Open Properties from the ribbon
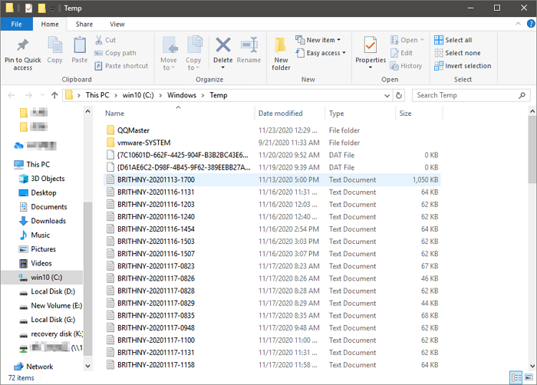This screenshot has width=537, height=385. (x=371, y=49)
